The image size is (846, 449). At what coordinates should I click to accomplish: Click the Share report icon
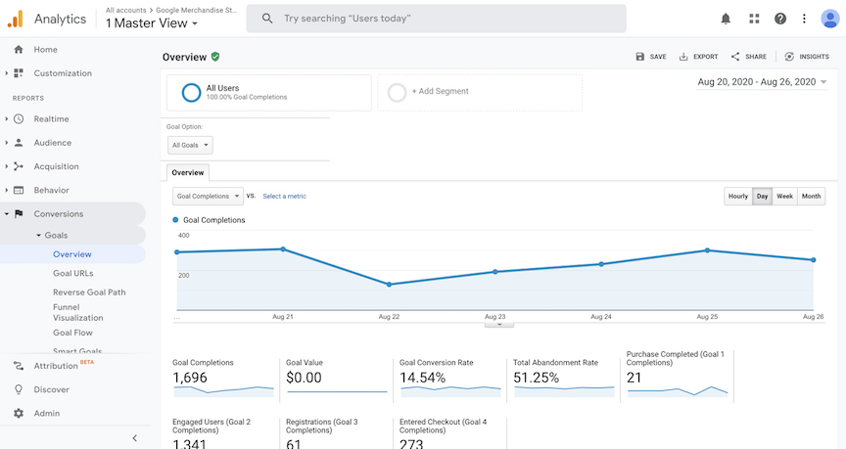pos(735,57)
